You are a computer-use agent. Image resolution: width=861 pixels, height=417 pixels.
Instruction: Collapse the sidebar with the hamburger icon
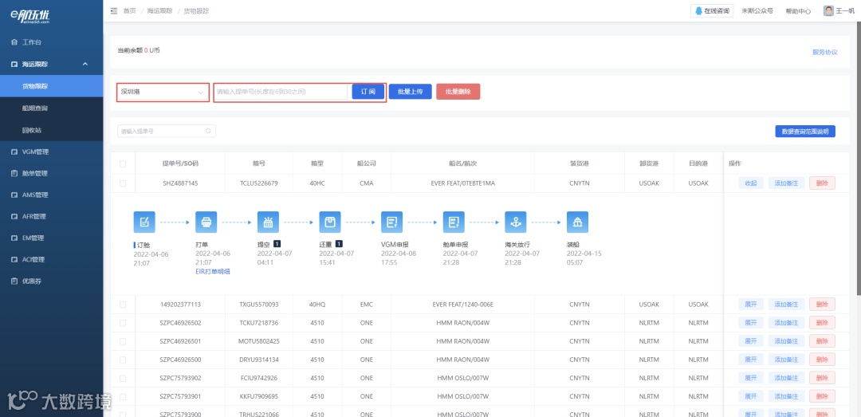(x=114, y=11)
